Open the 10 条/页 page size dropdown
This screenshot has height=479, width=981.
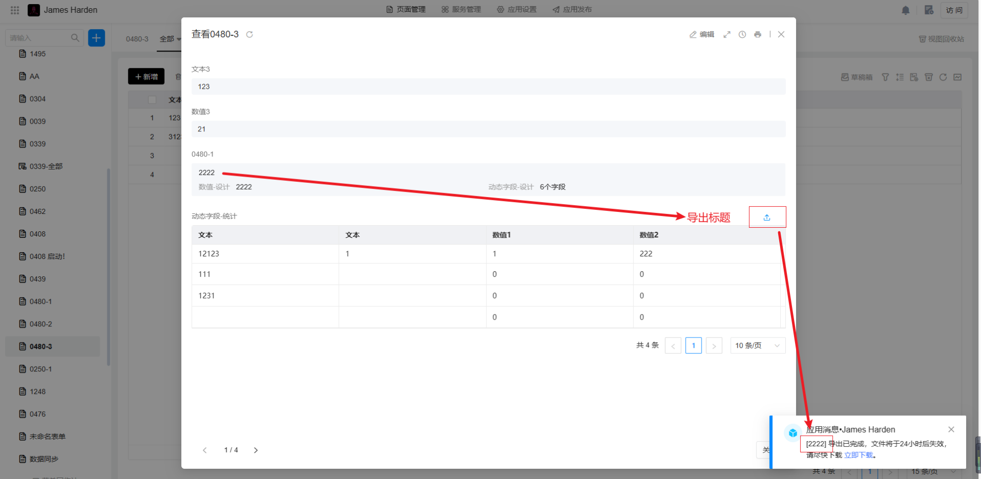pyautogui.click(x=757, y=346)
